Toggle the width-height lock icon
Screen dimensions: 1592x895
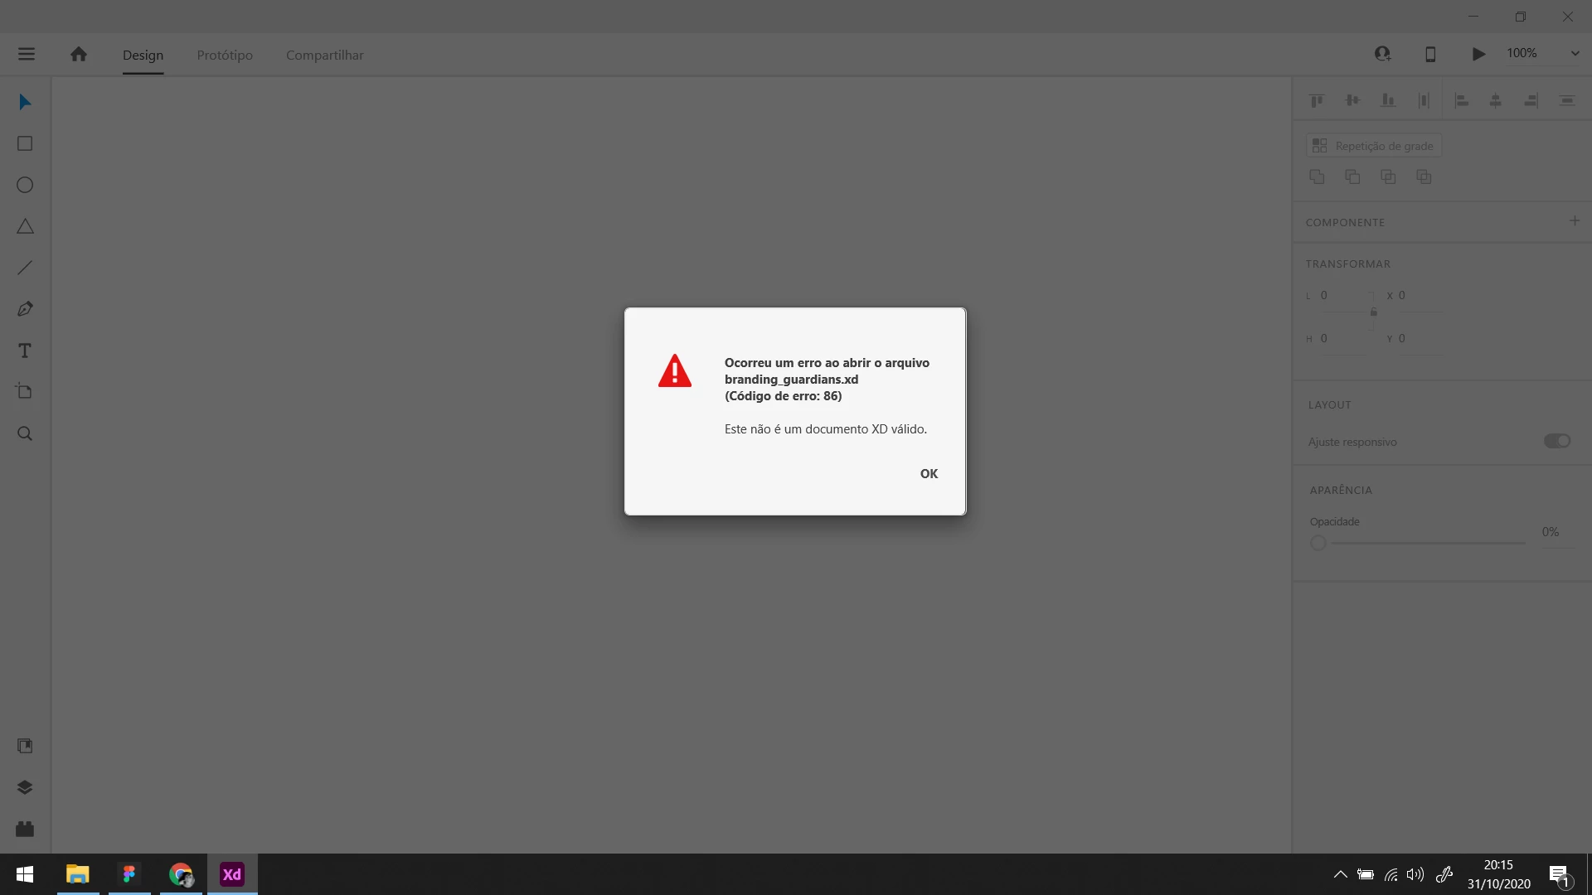pos(1373,312)
